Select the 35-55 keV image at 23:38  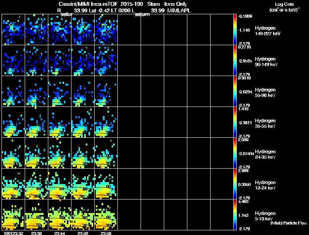click(x=36, y=122)
